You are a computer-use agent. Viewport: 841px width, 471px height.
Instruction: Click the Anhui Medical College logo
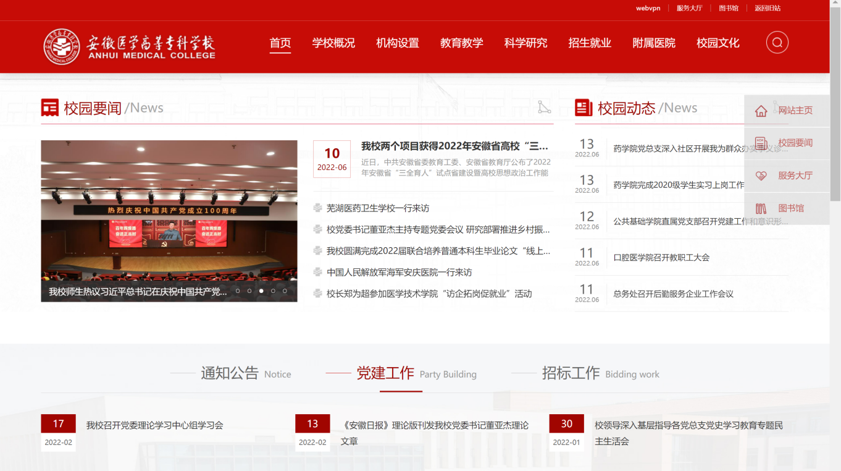[x=130, y=46]
